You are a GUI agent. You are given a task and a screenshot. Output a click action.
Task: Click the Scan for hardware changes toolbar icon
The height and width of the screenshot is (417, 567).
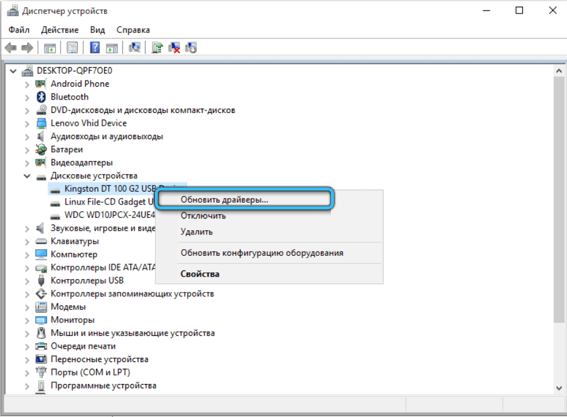(135, 48)
